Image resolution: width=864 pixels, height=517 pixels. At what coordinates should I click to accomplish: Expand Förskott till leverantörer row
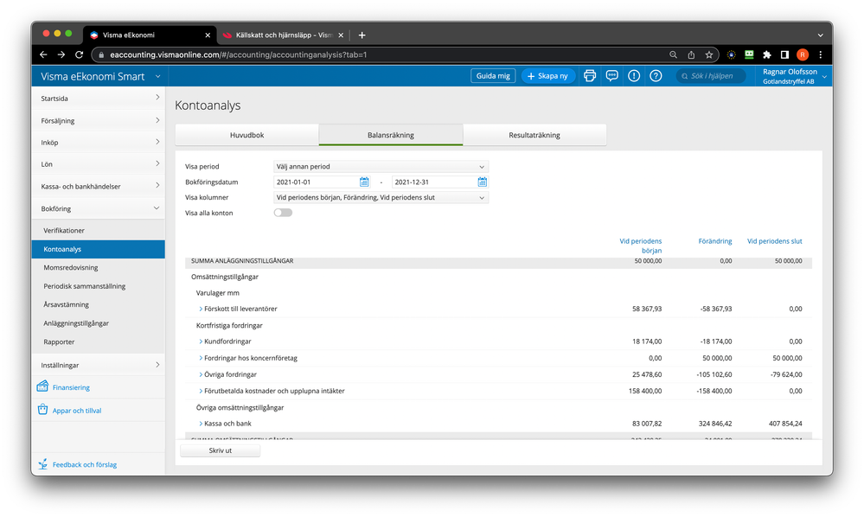pyautogui.click(x=201, y=309)
